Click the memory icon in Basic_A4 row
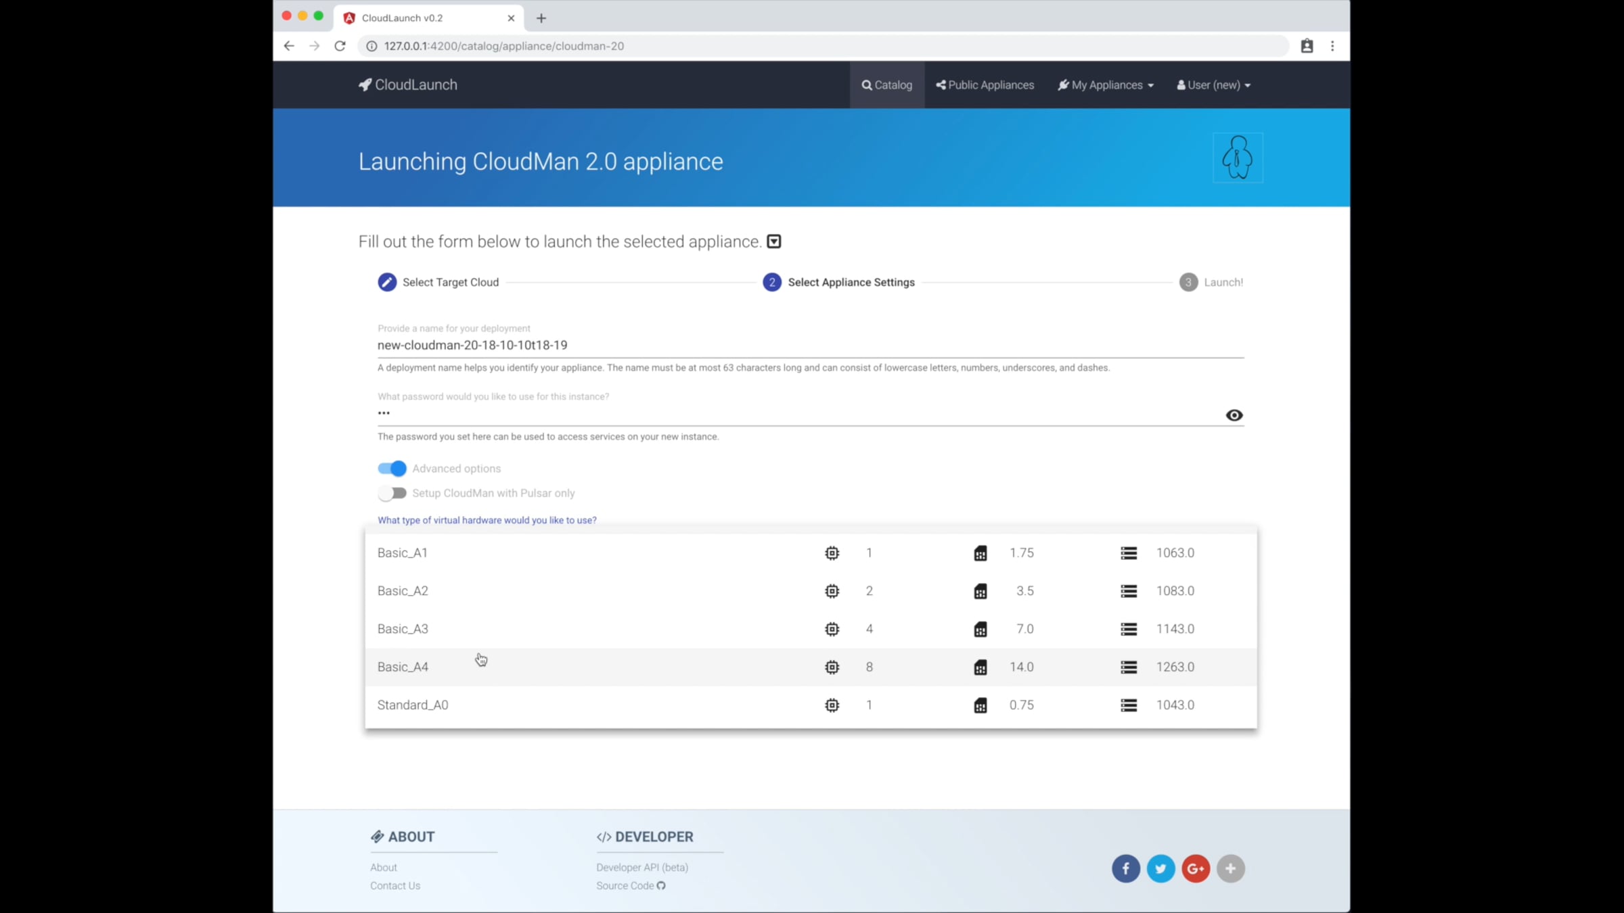 point(980,667)
